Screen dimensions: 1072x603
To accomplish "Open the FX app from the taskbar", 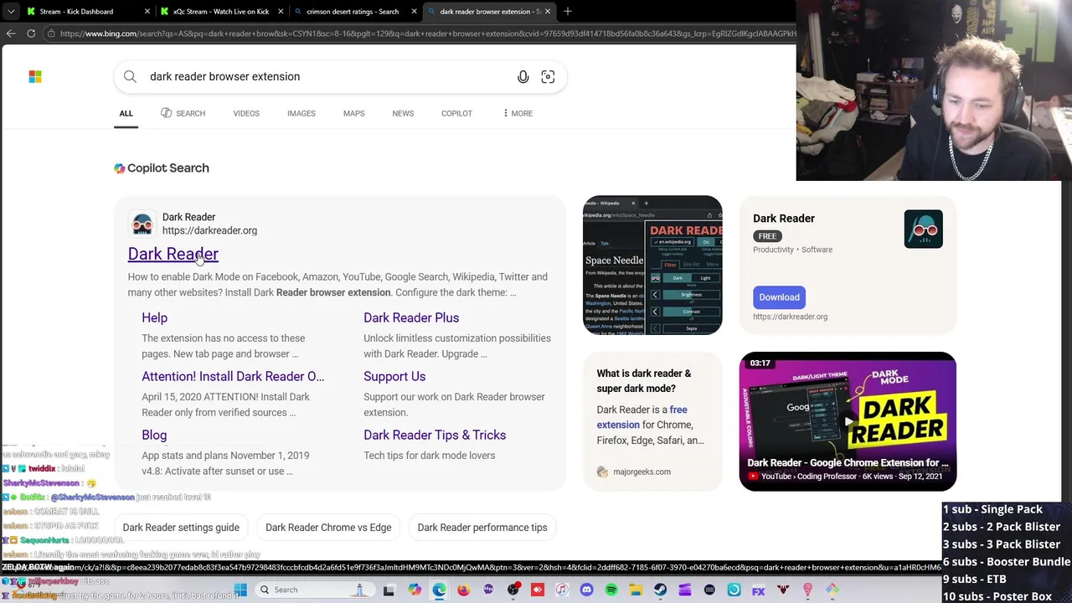I will point(758,590).
